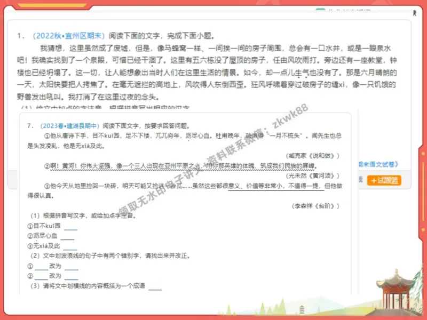Click the first 改为 label in row ①

pyautogui.click(x=56, y=266)
